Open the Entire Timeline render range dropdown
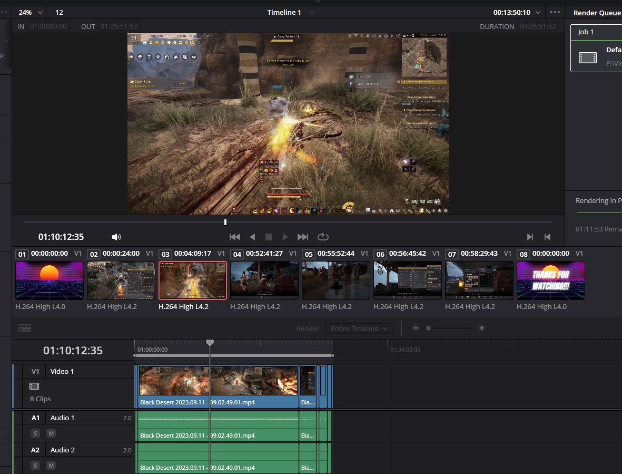The width and height of the screenshot is (622, 474). click(359, 328)
